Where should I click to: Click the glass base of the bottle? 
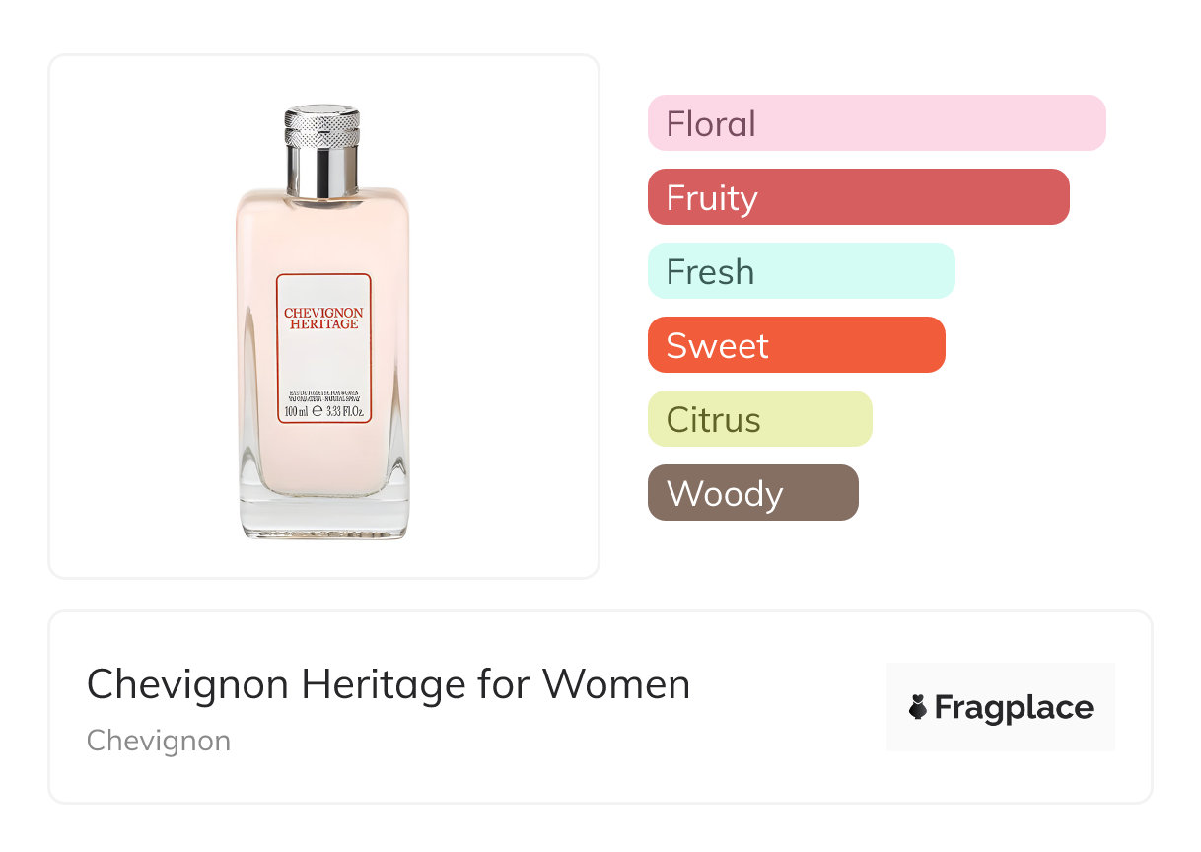click(x=323, y=516)
